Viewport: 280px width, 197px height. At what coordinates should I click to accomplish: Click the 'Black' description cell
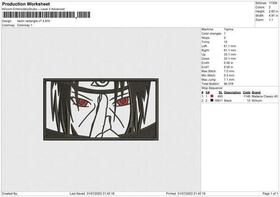pos(228,101)
